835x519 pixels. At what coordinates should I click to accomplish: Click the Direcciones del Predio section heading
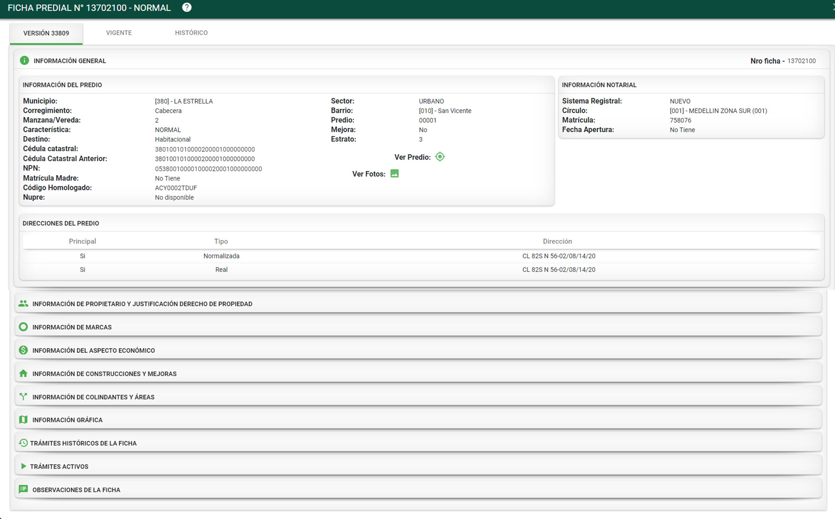click(61, 224)
